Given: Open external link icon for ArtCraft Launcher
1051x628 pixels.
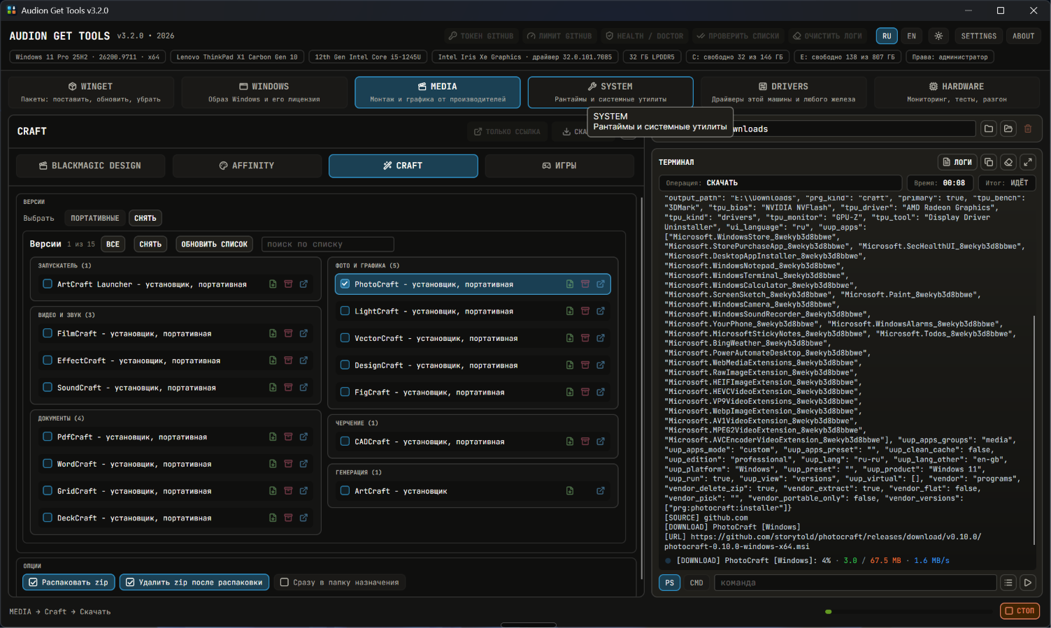Looking at the screenshot, I should point(303,284).
